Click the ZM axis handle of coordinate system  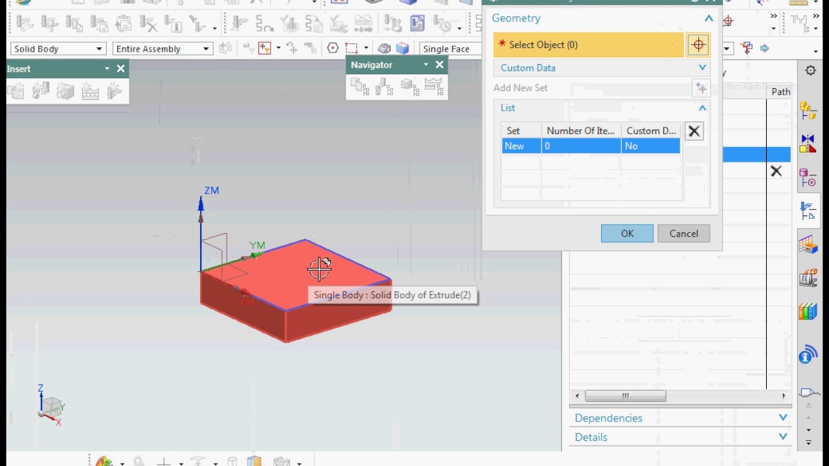tap(201, 204)
